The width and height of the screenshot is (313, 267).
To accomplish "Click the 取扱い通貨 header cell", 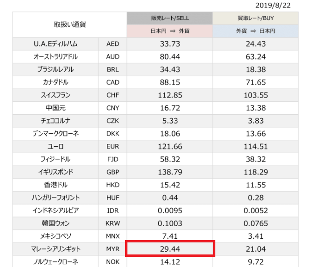I will pyautogui.click(x=70, y=25).
